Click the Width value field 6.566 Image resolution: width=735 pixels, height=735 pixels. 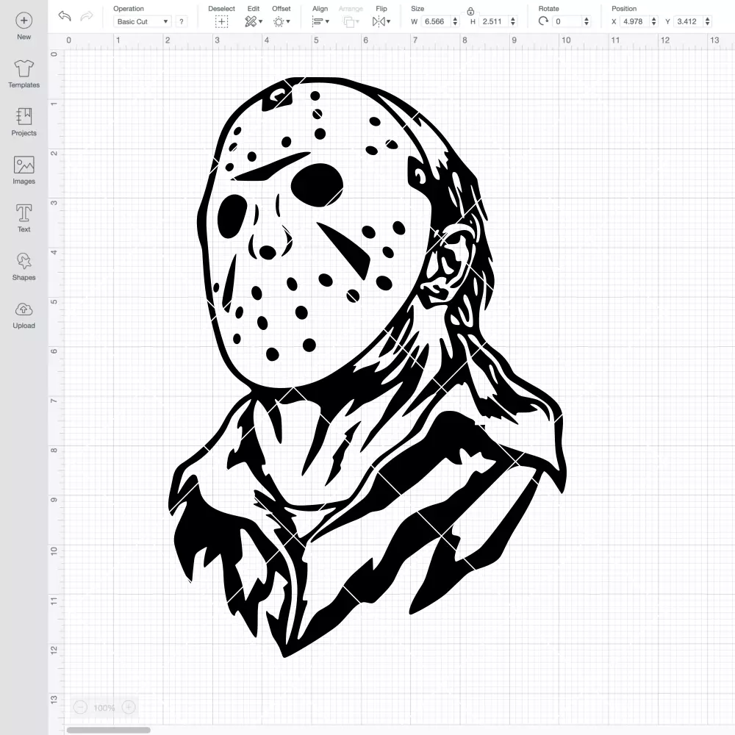(x=435, y=21)
